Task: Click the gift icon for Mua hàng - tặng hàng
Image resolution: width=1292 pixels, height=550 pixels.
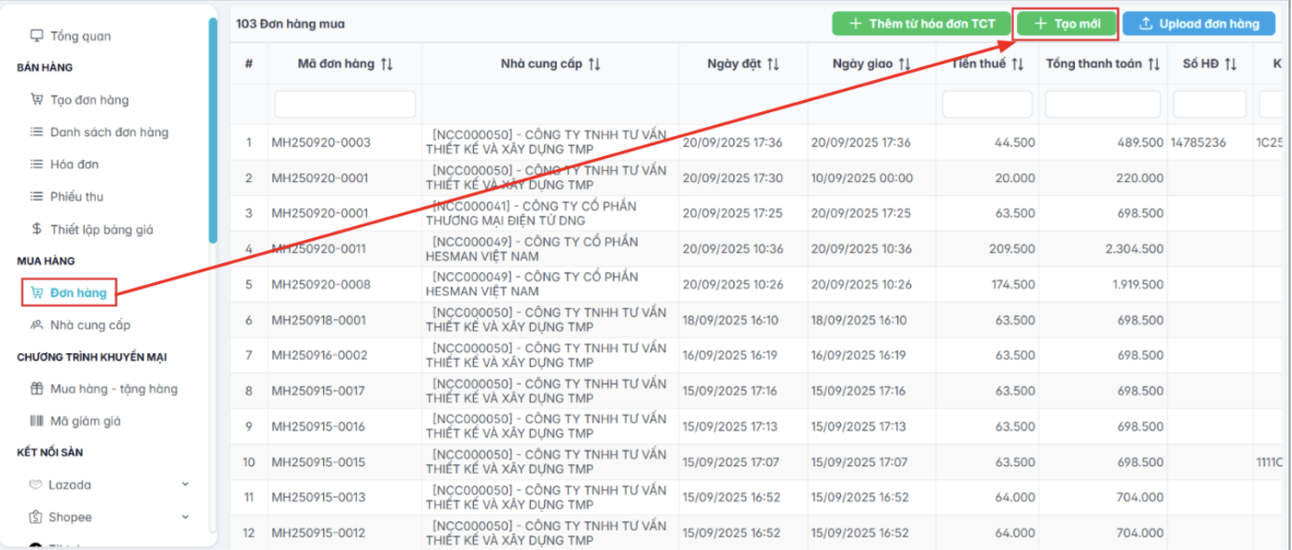Action: (37, 389)
